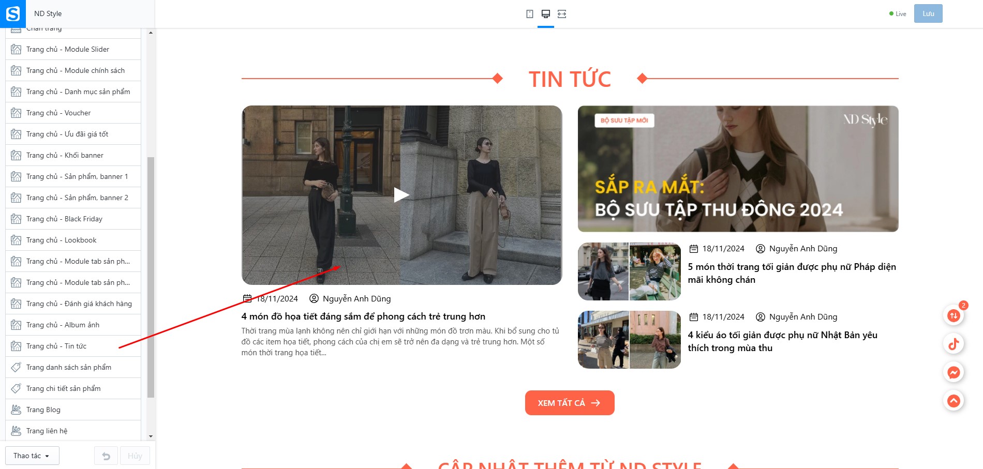Click the Voucher section icon
Screen dimensions: 983x469
[16, 113]
